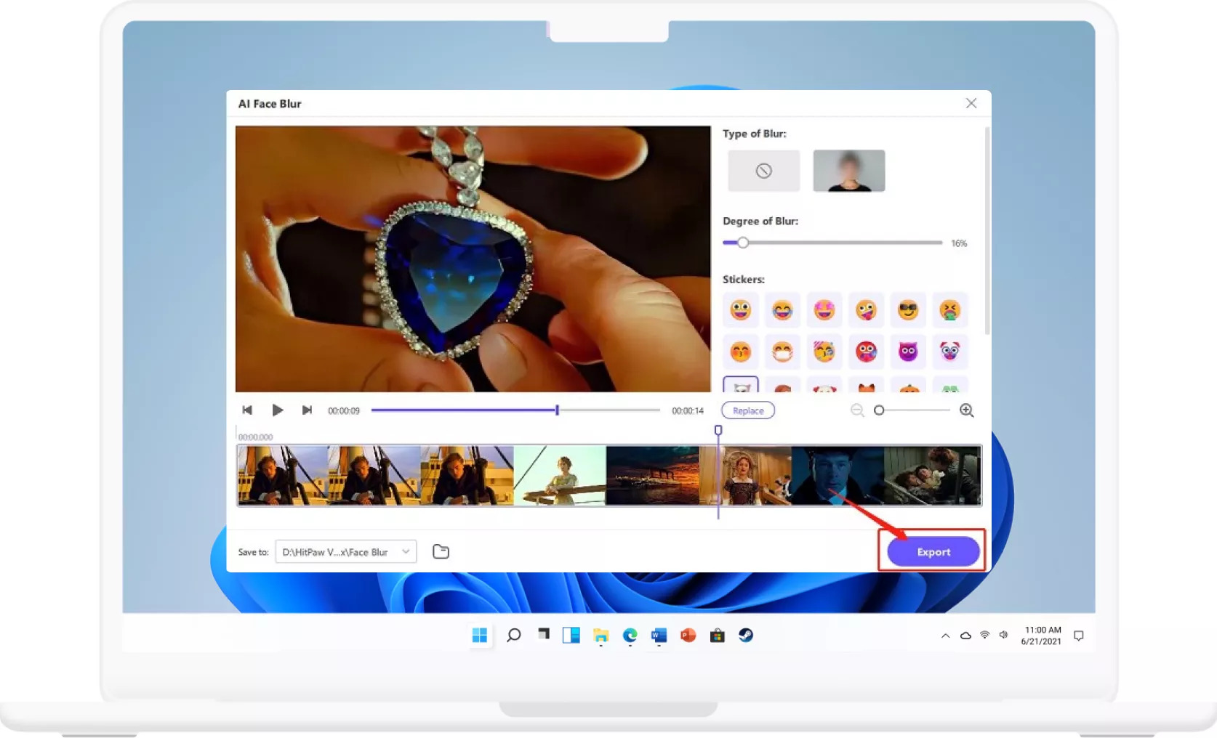
Task: Open the save location dropdown
Action: click(x=406, y=551)
